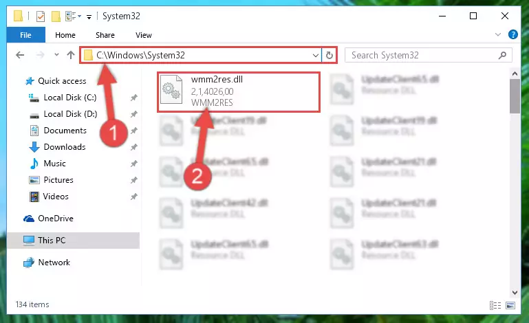
Task: Select Quick access in navigation pane
Action: (x=56, y=81)
